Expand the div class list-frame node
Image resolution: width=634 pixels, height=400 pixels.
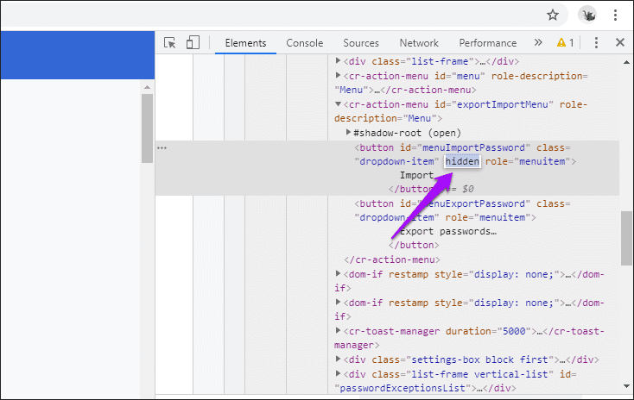coord(338,61)
